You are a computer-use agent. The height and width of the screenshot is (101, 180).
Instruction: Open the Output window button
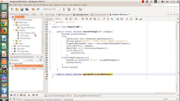[17, 99]
